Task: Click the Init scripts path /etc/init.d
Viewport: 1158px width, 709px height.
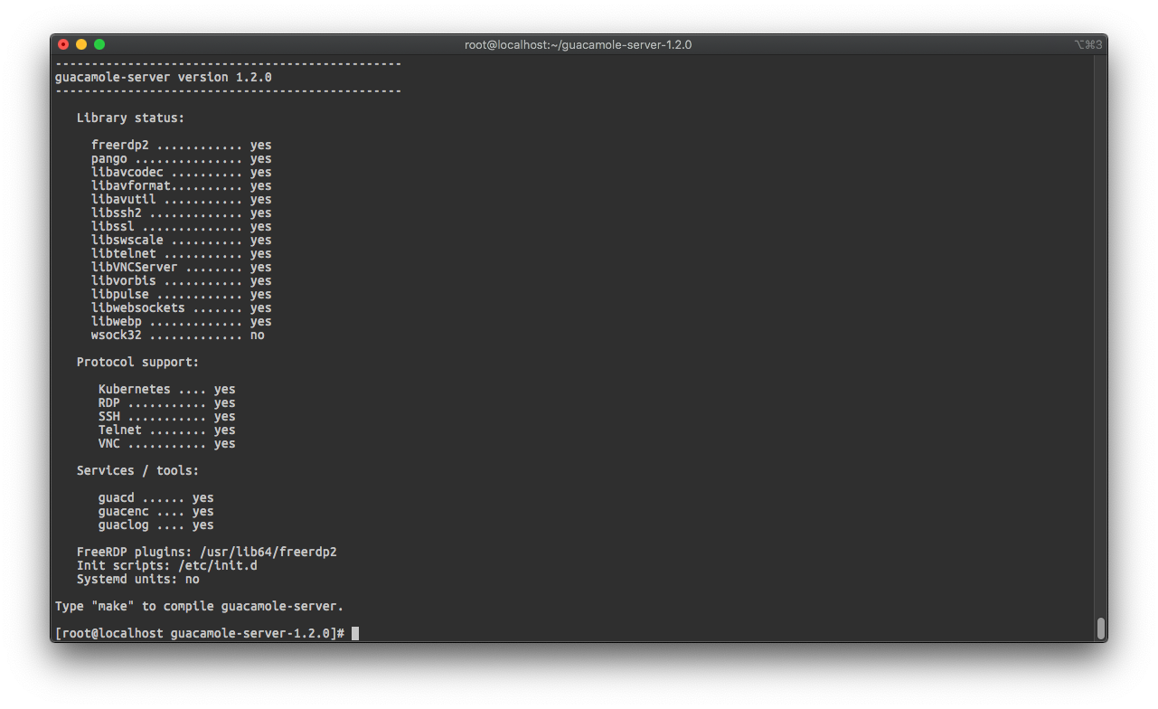Action: [x=217, y=565]
